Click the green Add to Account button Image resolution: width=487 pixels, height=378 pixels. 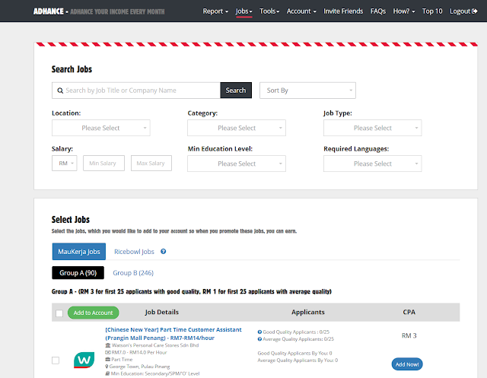click(93, 313)
